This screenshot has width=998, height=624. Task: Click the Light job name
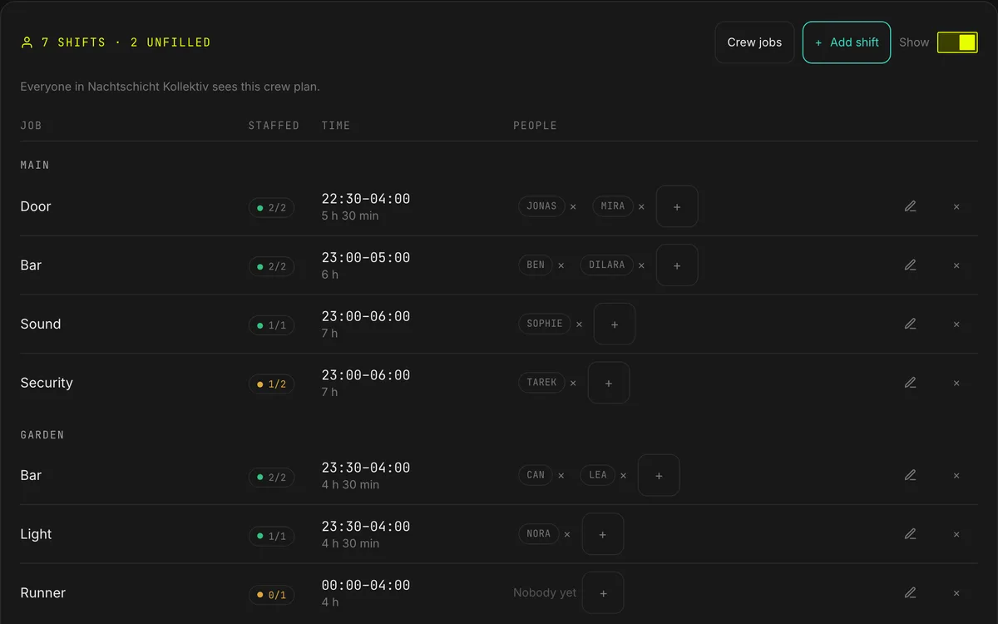(36, 534)
